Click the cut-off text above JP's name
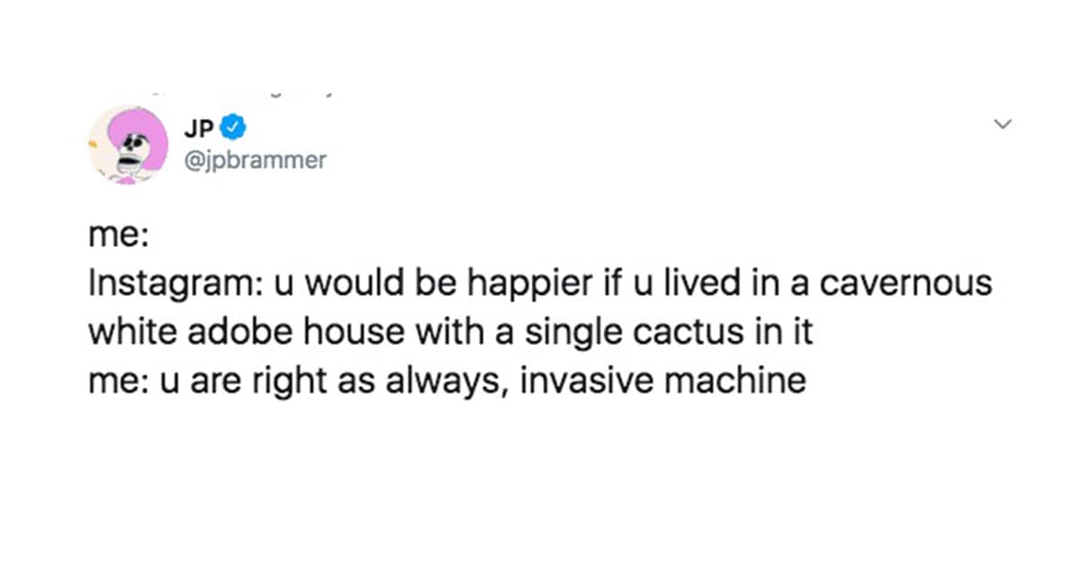The image size is (1079, 564). [243, 92]
